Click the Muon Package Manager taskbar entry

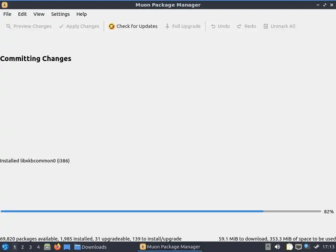click(170, 247)
